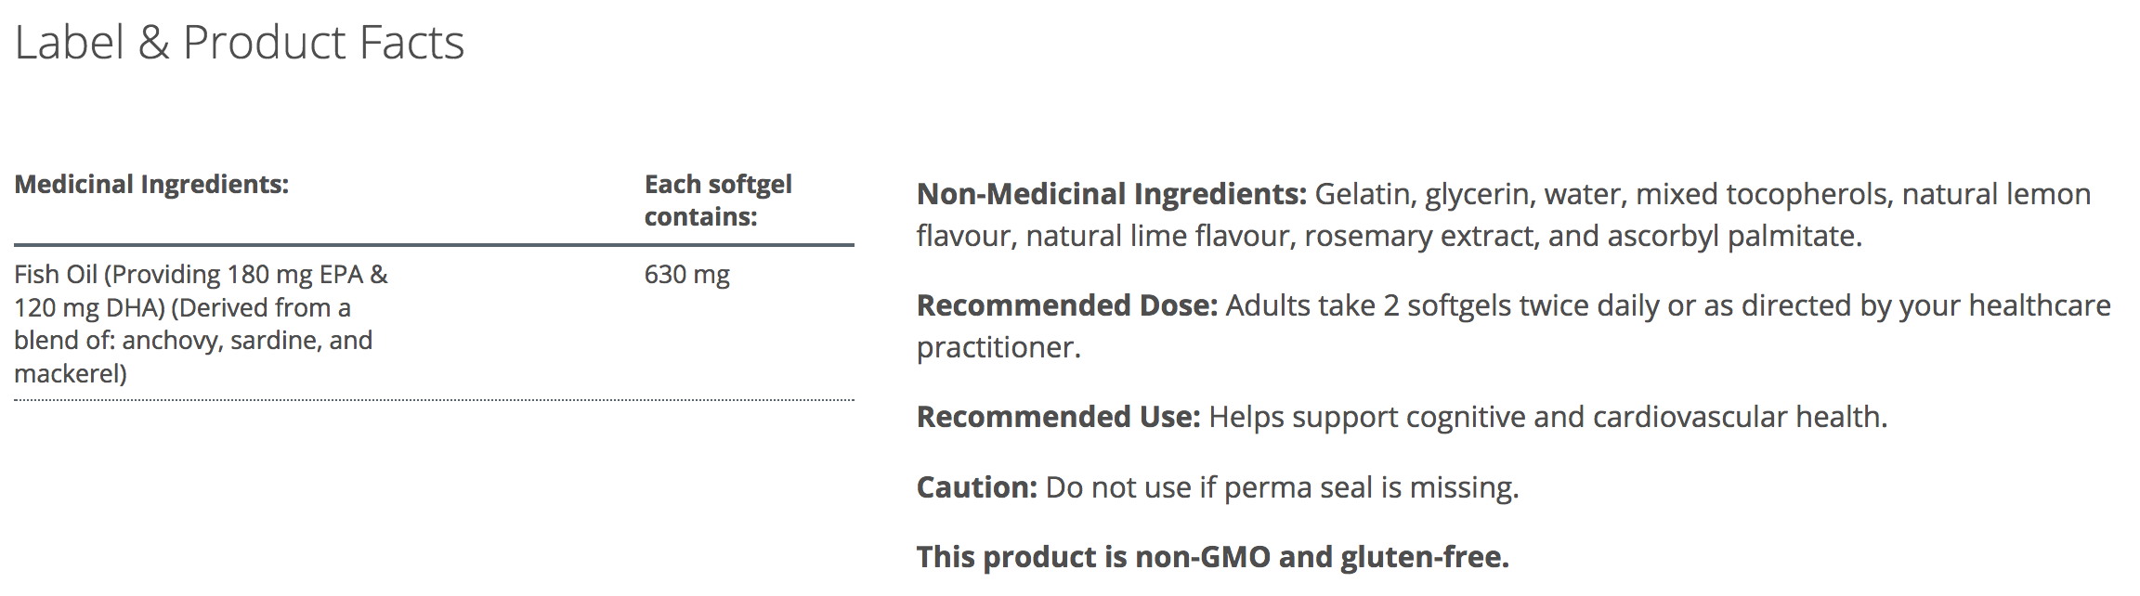Click the "Each softgel contains:" column header
Screen dimensions: 2140x596
[x=717, y=201]
